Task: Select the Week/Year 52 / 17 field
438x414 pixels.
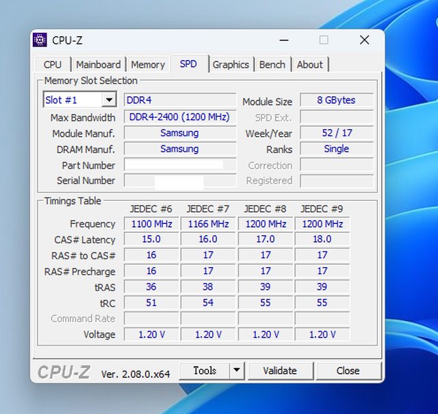Action: [337, 133]
